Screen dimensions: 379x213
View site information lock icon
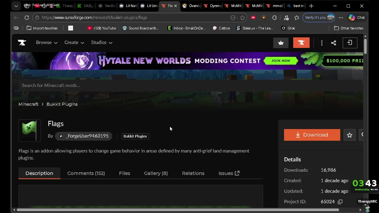37,17
